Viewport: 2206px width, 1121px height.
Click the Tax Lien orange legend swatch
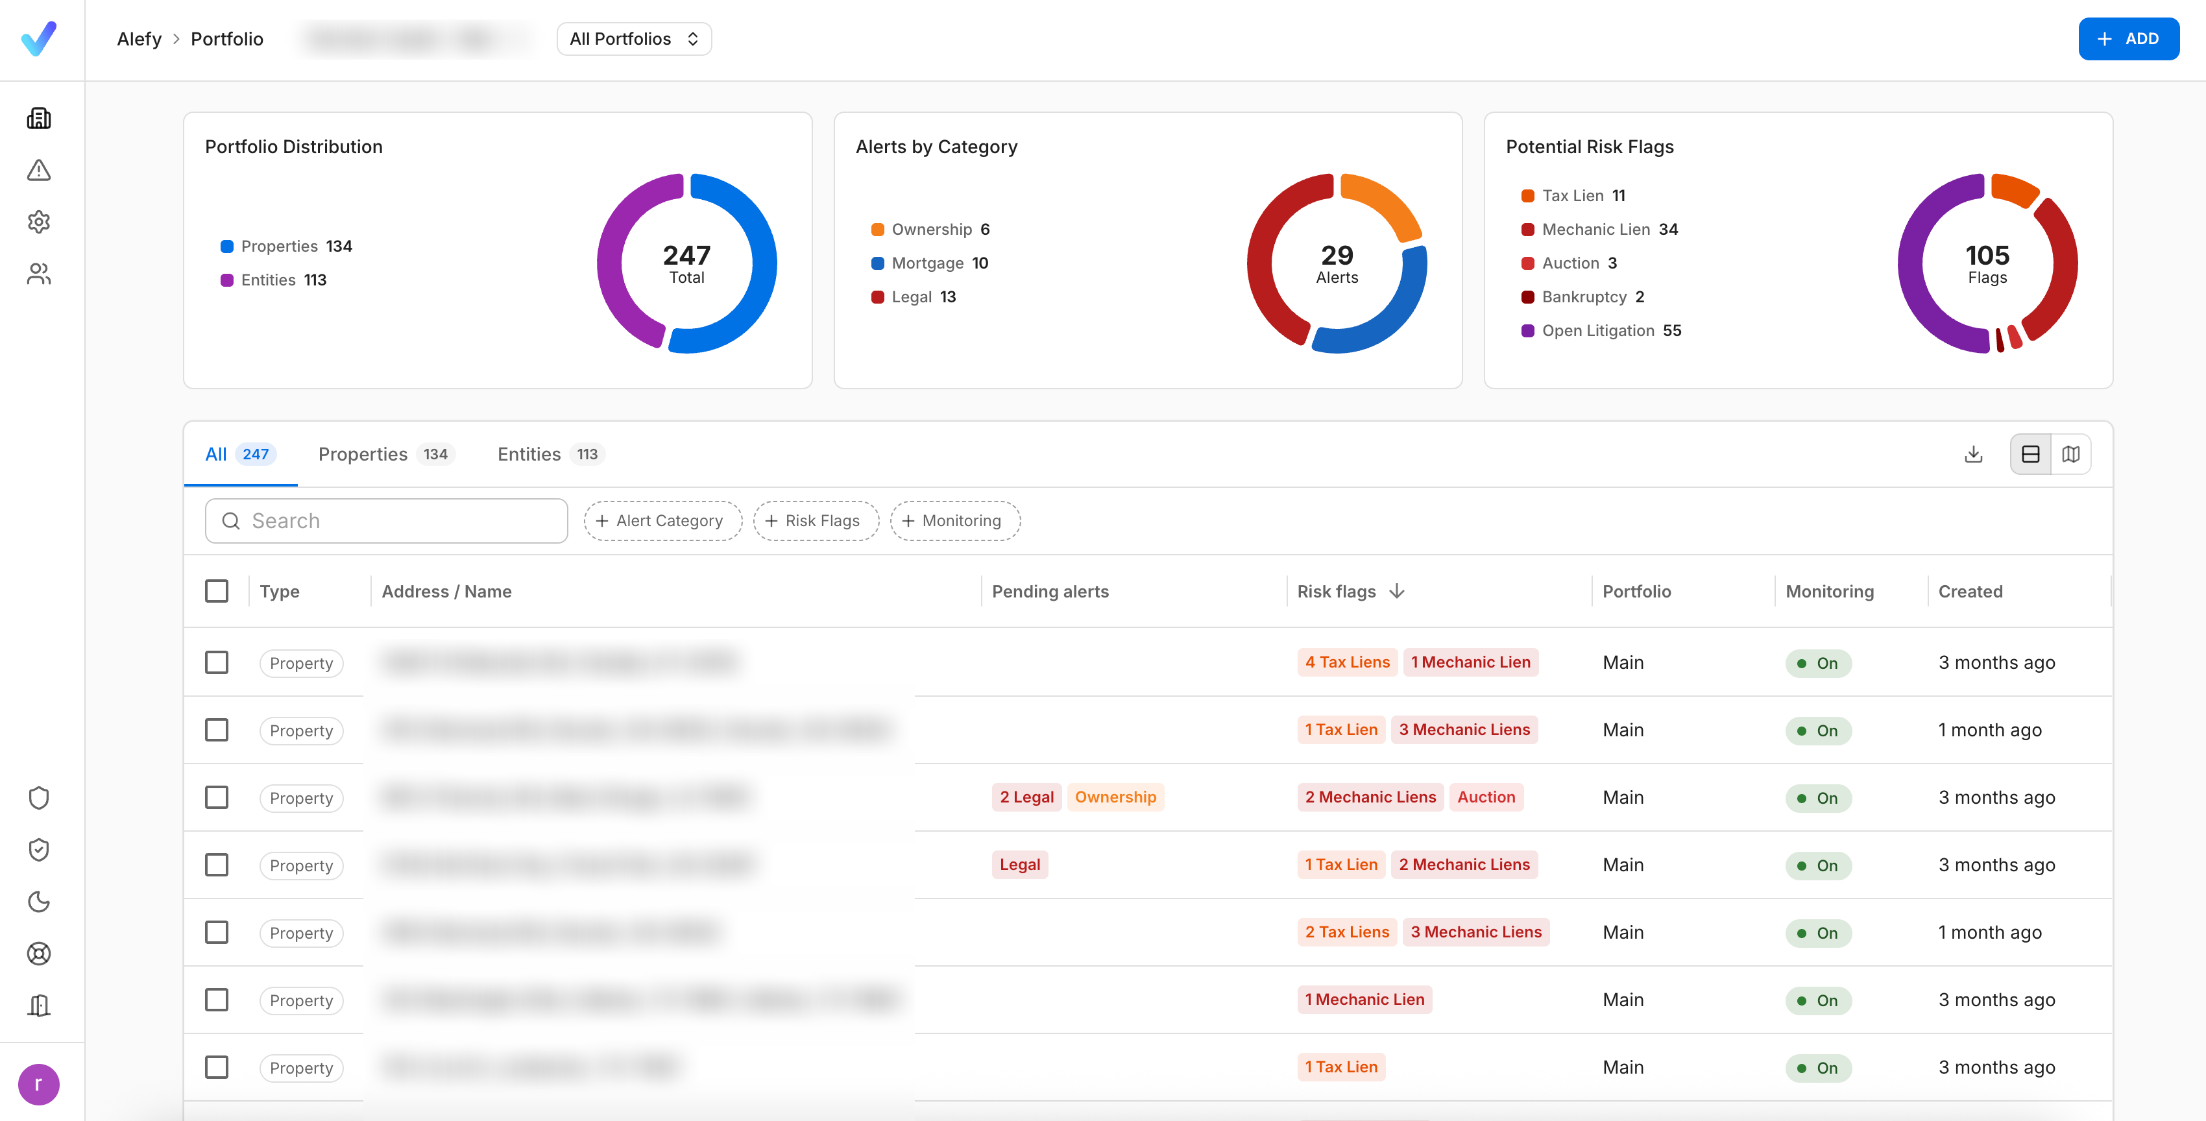point(1528,196)
